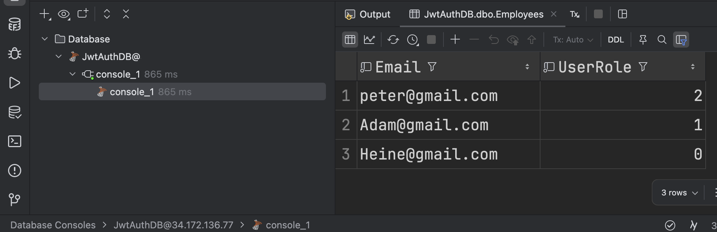
Task: Open the chart view icon
Action: (369, 40)
